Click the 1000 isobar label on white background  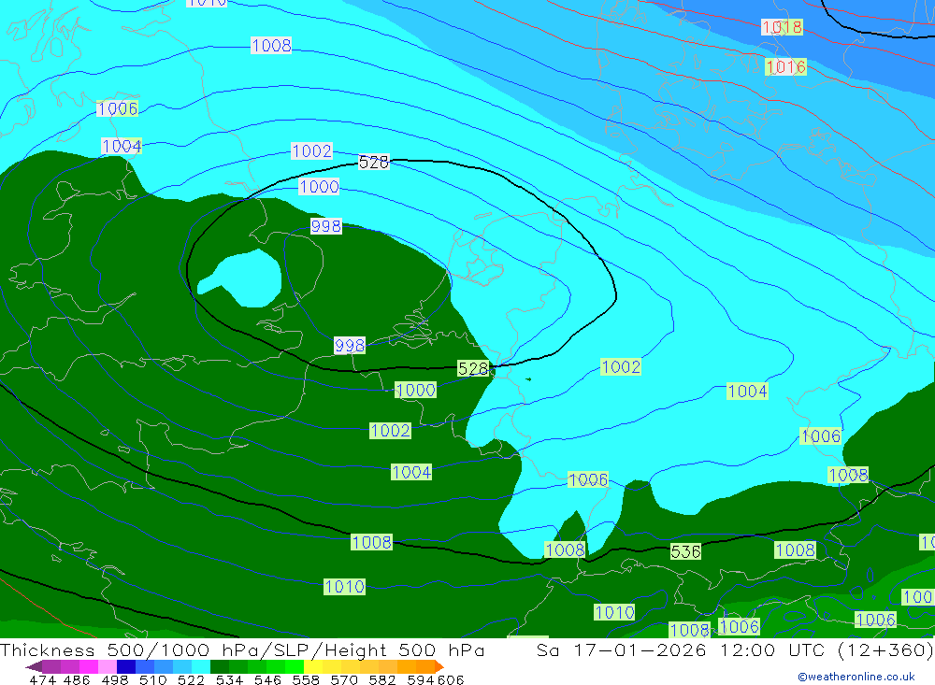(319, 187)
